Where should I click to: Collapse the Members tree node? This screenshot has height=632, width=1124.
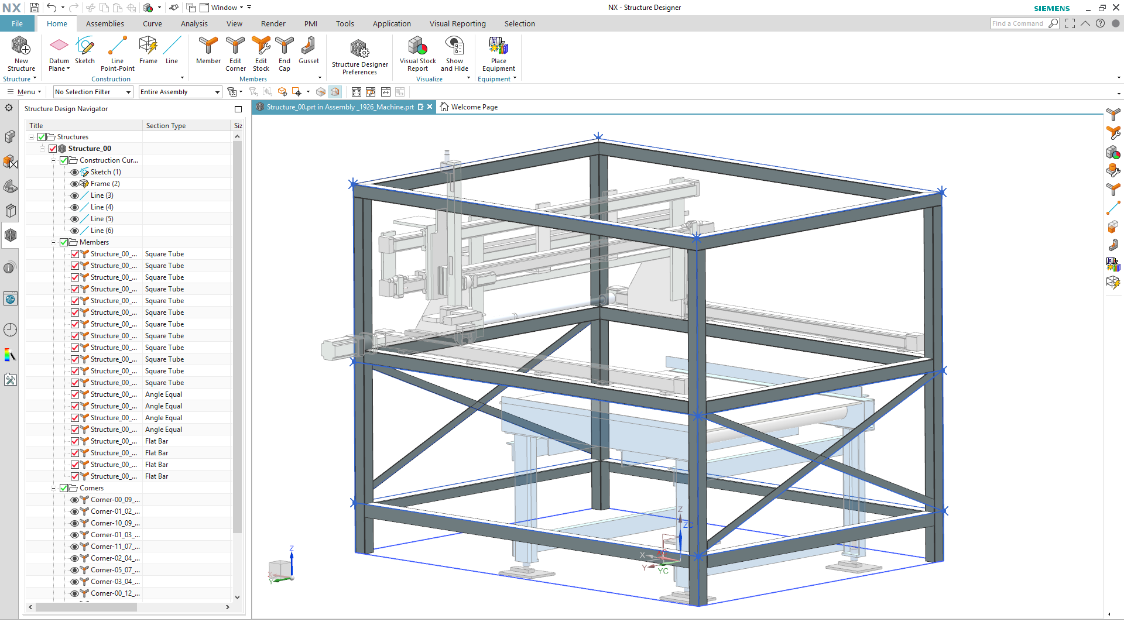[x=53, y=242]
